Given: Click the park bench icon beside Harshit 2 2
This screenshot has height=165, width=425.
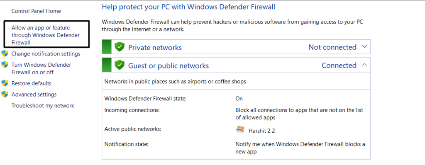Looking at the screenshot, I should (x=240, y=130).
